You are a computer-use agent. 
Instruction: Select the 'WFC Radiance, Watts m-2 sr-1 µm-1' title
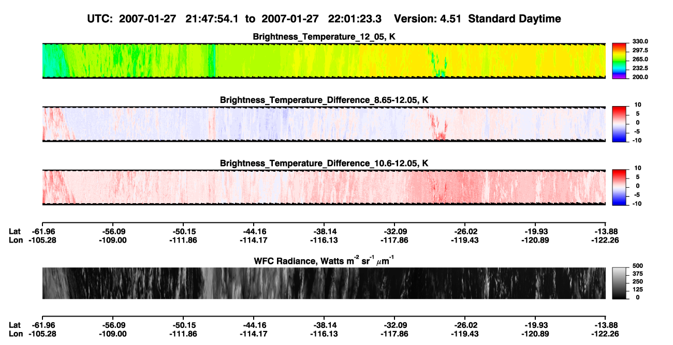click(x=324, y=260)
